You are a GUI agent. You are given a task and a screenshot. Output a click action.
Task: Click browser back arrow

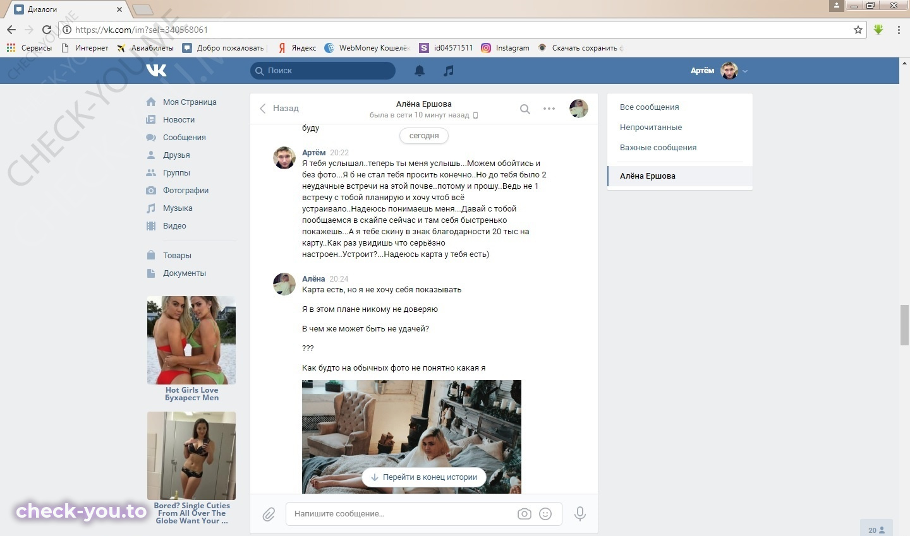(11, 30)
